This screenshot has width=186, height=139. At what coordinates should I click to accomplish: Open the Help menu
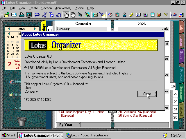coord(90,8)
